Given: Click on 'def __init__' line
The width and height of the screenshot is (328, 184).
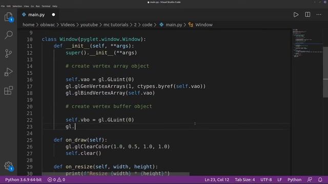Looking at the screenshot, I should coord(94,46).
